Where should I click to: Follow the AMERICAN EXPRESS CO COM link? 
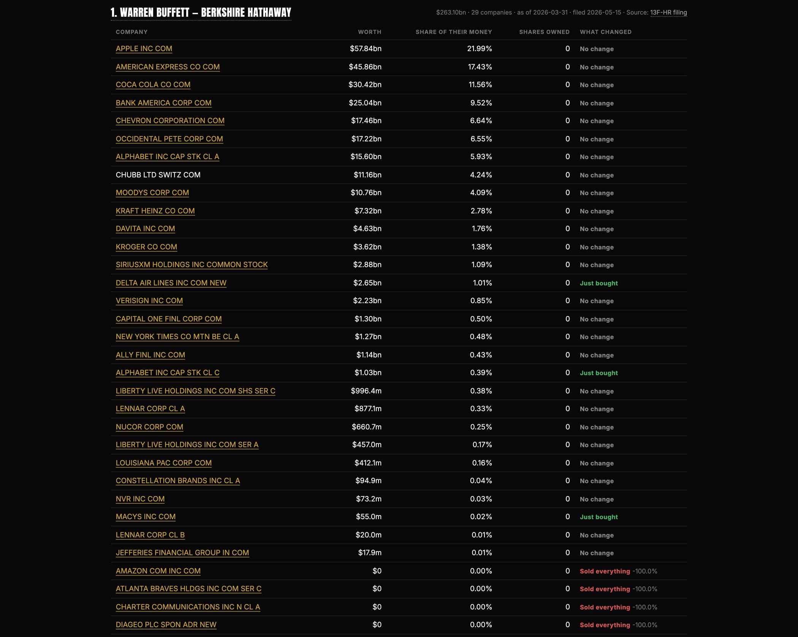click(x=168, y=67)
